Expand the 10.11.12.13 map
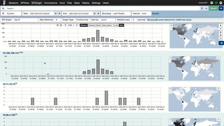The image size is (224, 126). tap(218, 89)
